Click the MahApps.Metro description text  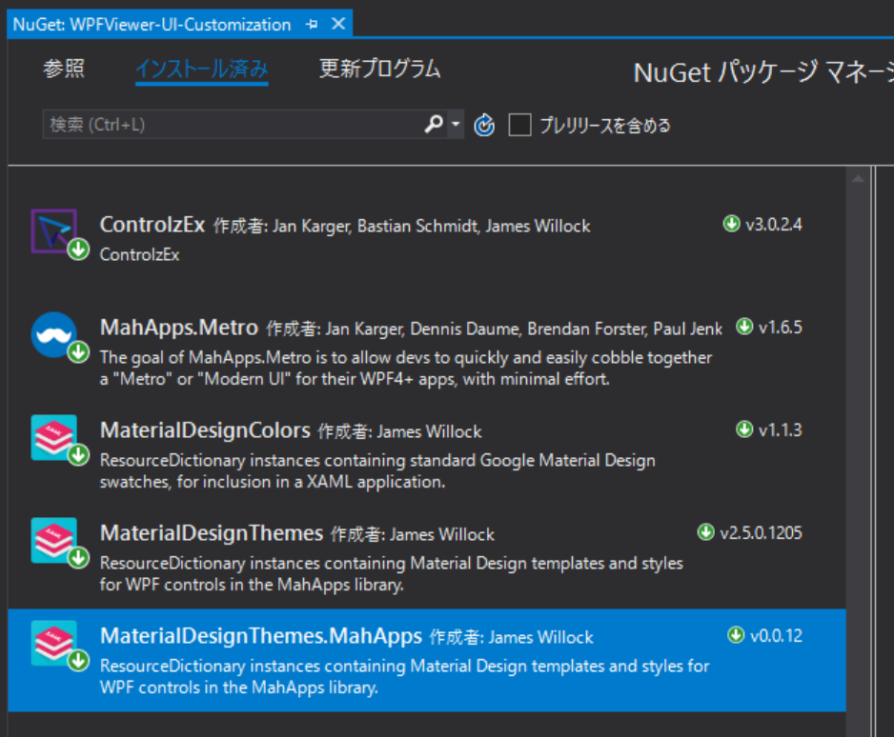coord(406,368)
